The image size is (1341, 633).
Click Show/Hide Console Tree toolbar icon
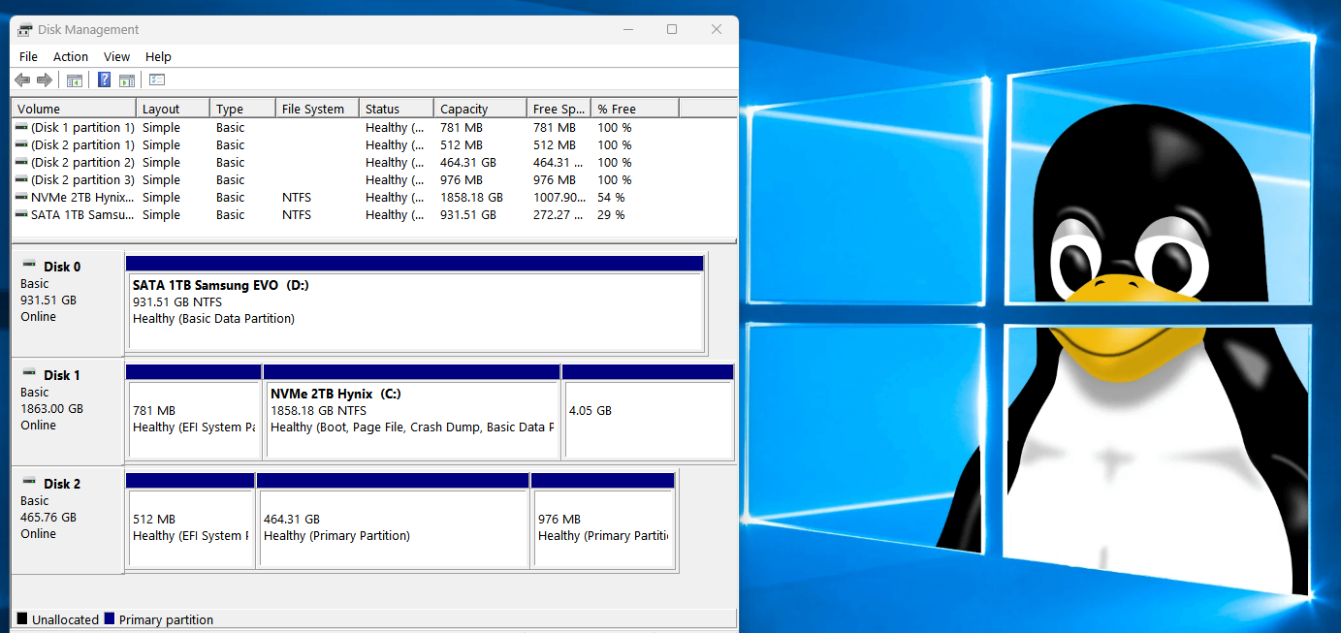tap(75, 80)
